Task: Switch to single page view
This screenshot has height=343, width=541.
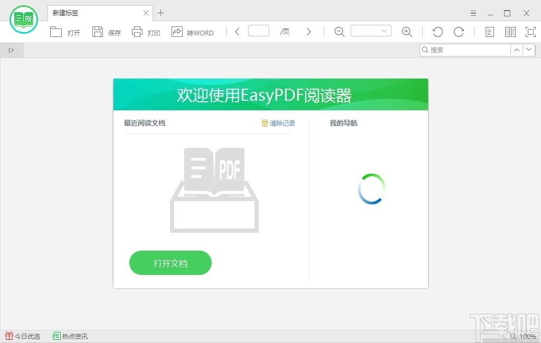Action: coord(490,32)
